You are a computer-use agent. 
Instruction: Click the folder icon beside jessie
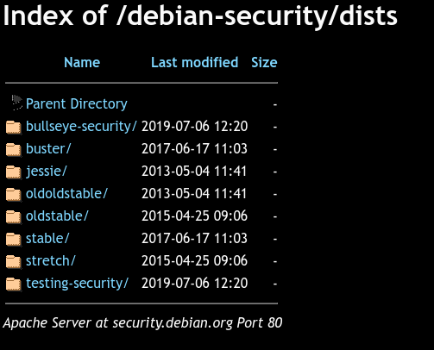pyautogui.click(x=14, y=172)
